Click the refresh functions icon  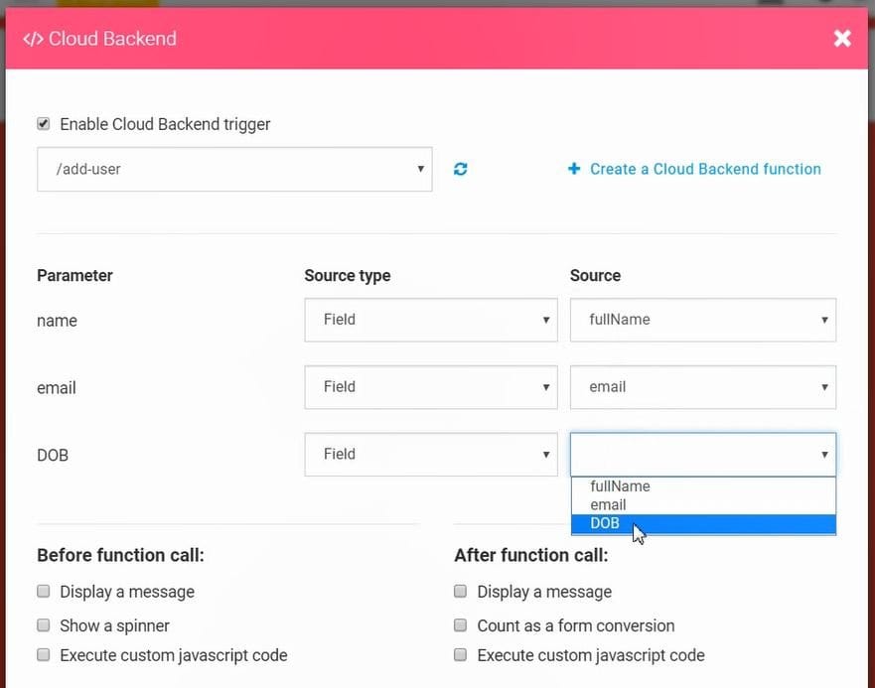tap(460, 170)
